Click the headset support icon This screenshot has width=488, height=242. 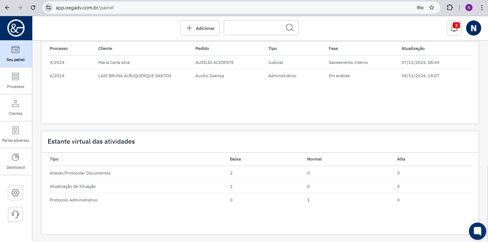click(x=15, y=214)
